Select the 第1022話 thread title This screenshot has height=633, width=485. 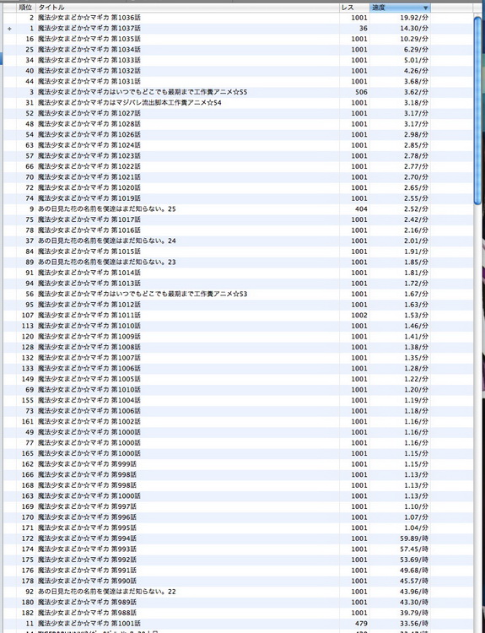[x=89, y=166]
